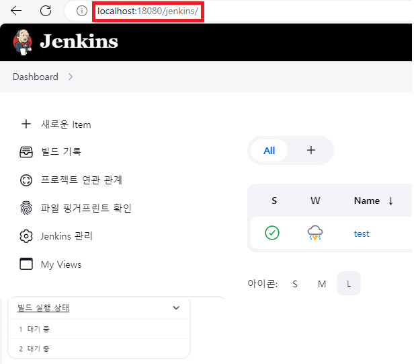
Task: Collapse the 빌드 실행 상태 panel chevron
Action: tap(176, 307)
